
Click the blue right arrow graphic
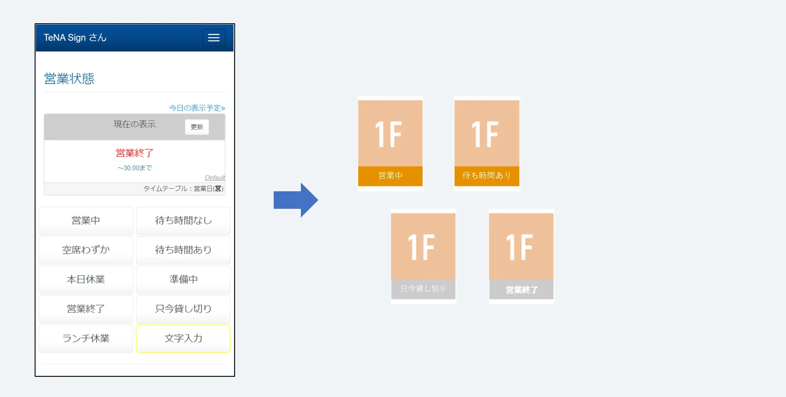[296, 200]
